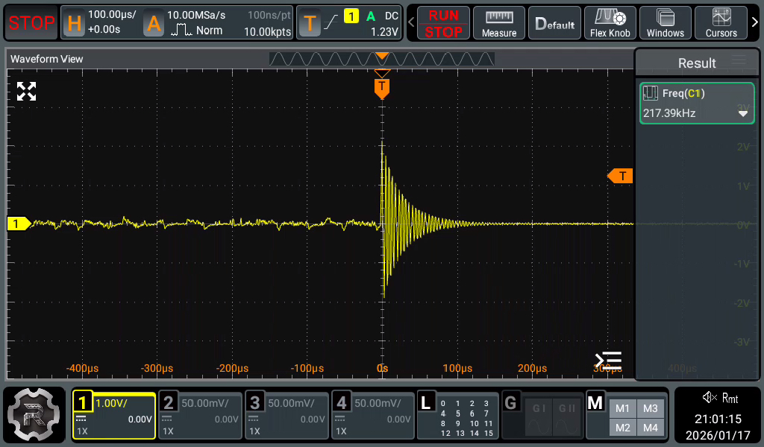Open the Windows layout icon
The height and width of the screenshot is (447, 764).
665,23
